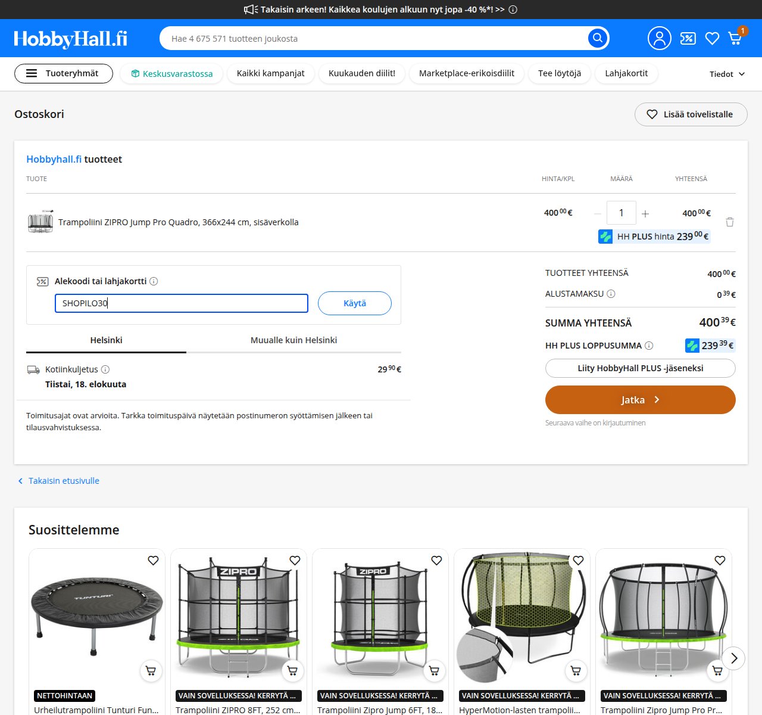Favorite the Tunturi trampoline with heart icon
The image size is (762, 715).
click(x=153, y=561)
